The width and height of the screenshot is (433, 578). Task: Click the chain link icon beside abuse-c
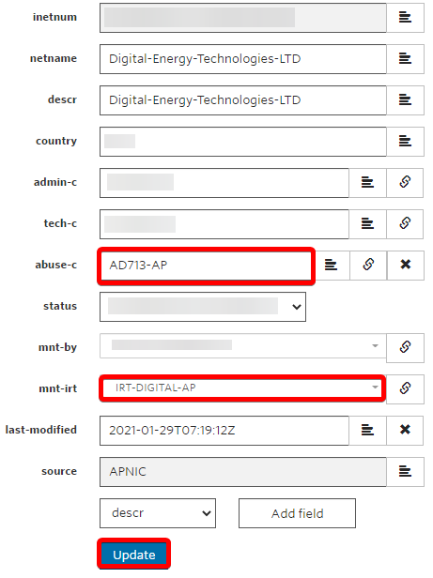(x=368, y=265)
